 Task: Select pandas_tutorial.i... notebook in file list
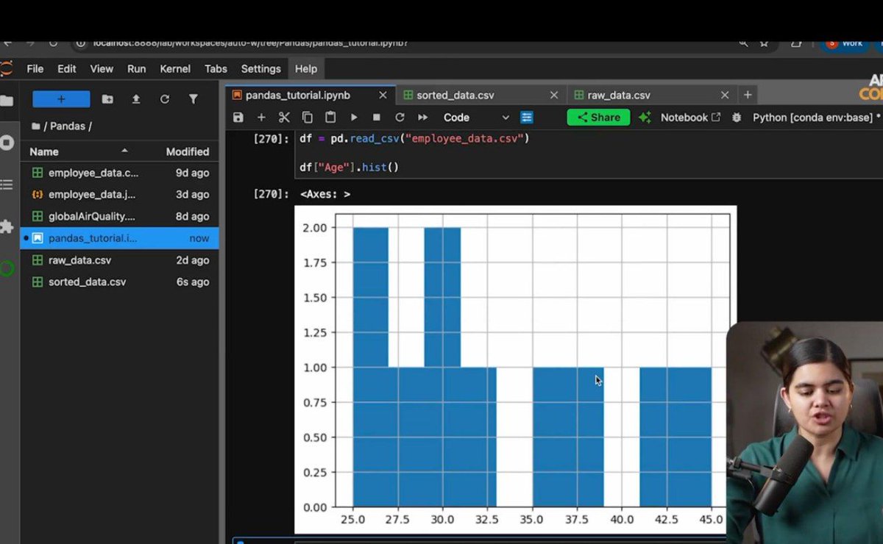point(119,238)
